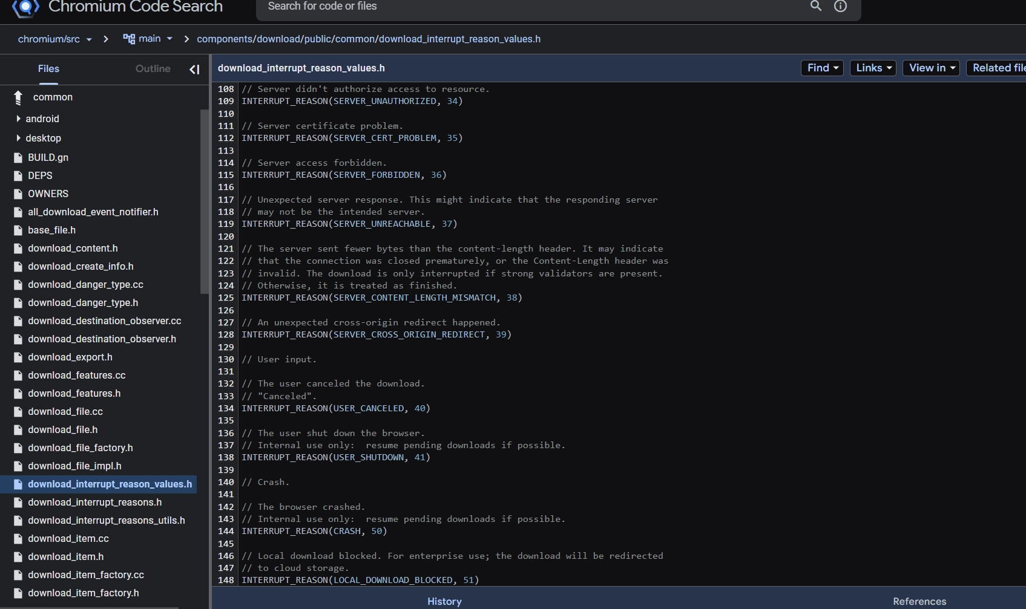Click the file icon beside download_export.h
Screen dimensions: 1026x609
coord(18,357)
